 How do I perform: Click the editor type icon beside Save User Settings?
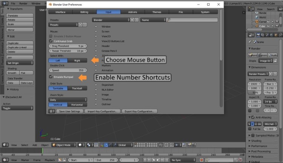tap(52, 111)
